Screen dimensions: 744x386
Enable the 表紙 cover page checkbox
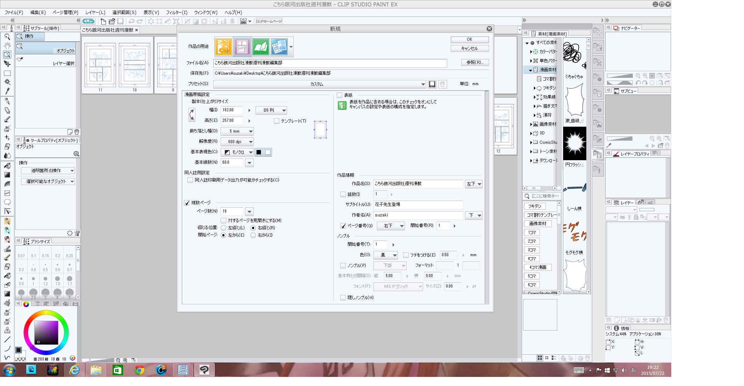(x=339, y=95)
